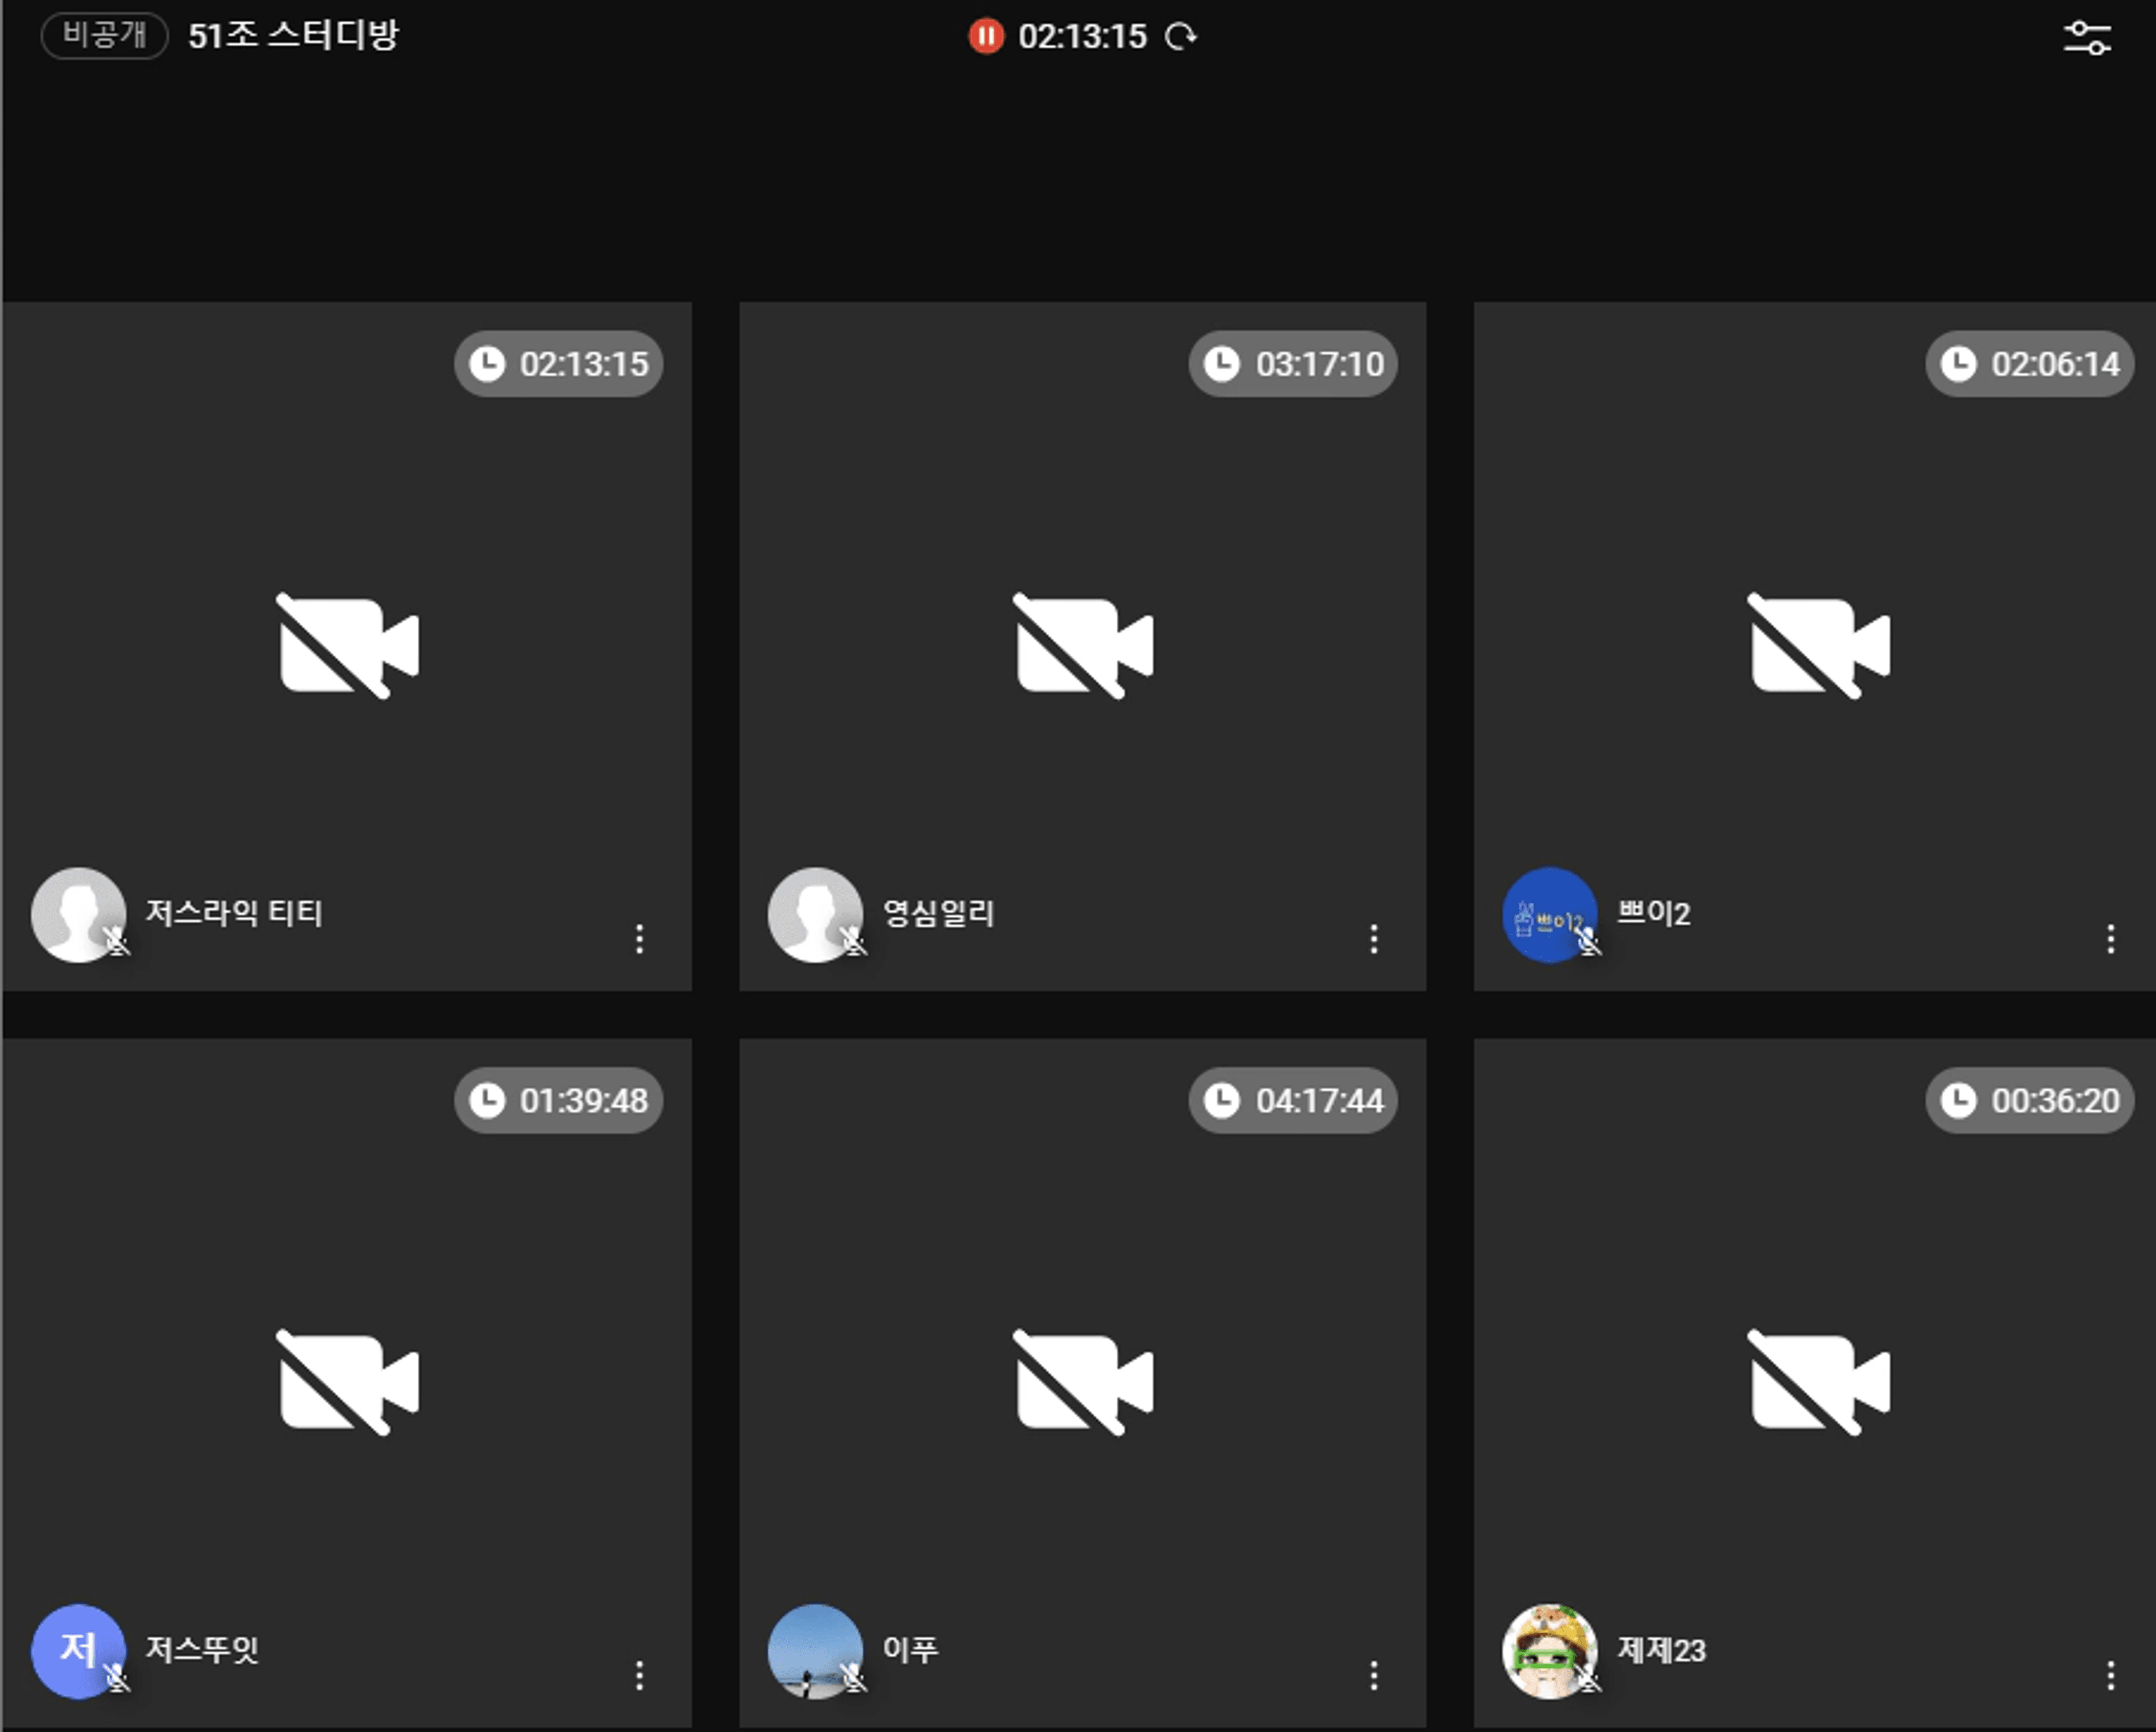Open three-dot menu for 이푸
The height and width of the screenshot is (1732, 2156).
pos(1374,1675)
